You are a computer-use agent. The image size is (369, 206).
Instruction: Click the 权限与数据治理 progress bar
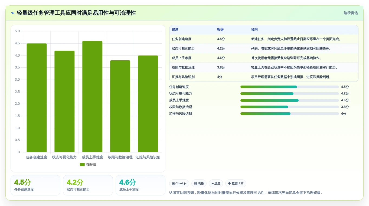tap(290, 107)
